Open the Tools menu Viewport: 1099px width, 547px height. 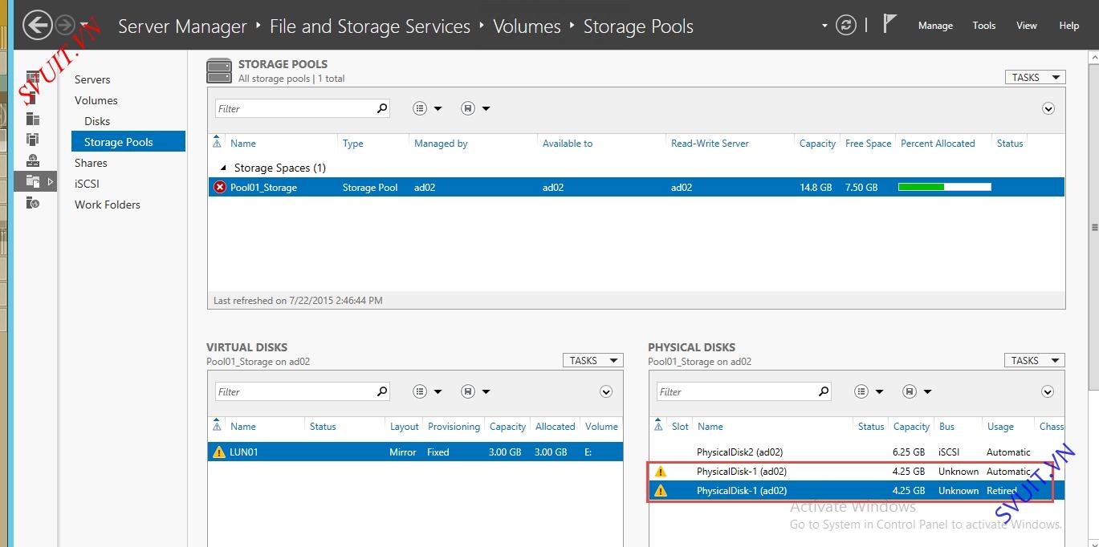[x=984, y=26]
